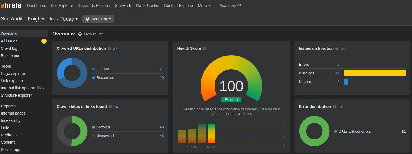Image resolution: width=412 pixels, height=154 pixels.
Task: Open Content report
Action: (x=8, y=142)
